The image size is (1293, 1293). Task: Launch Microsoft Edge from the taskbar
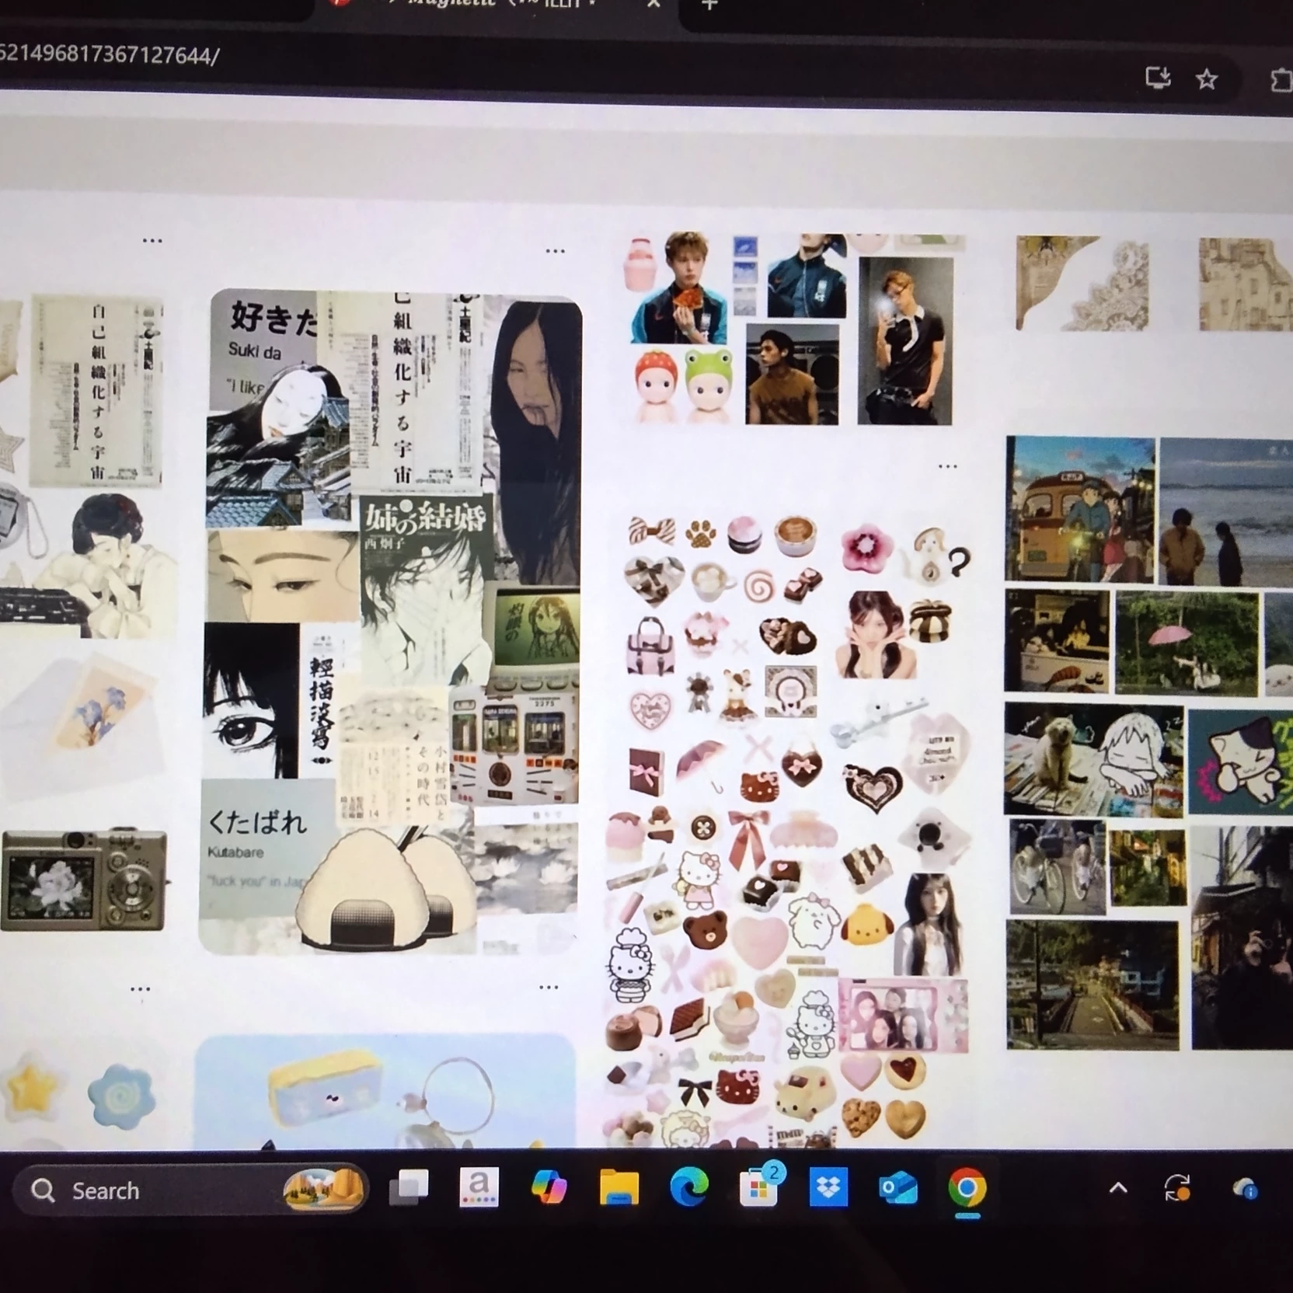(x=688, y=1188)
